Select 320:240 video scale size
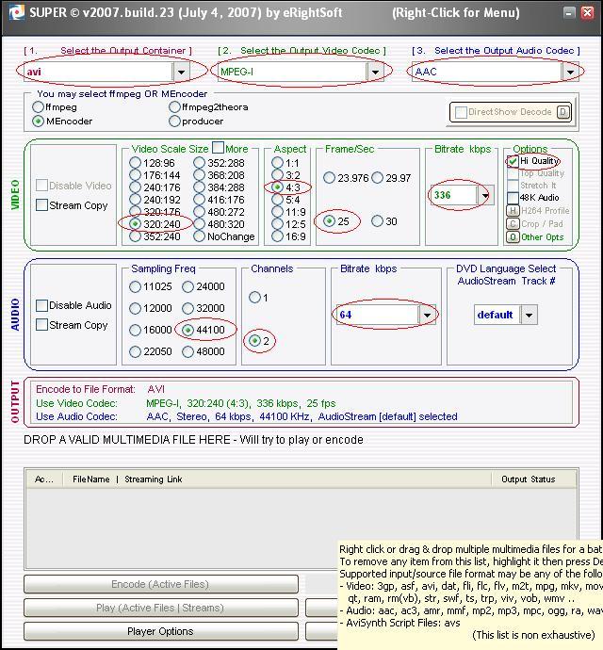The width and height of the screenshot is (603, 650). 135,224
